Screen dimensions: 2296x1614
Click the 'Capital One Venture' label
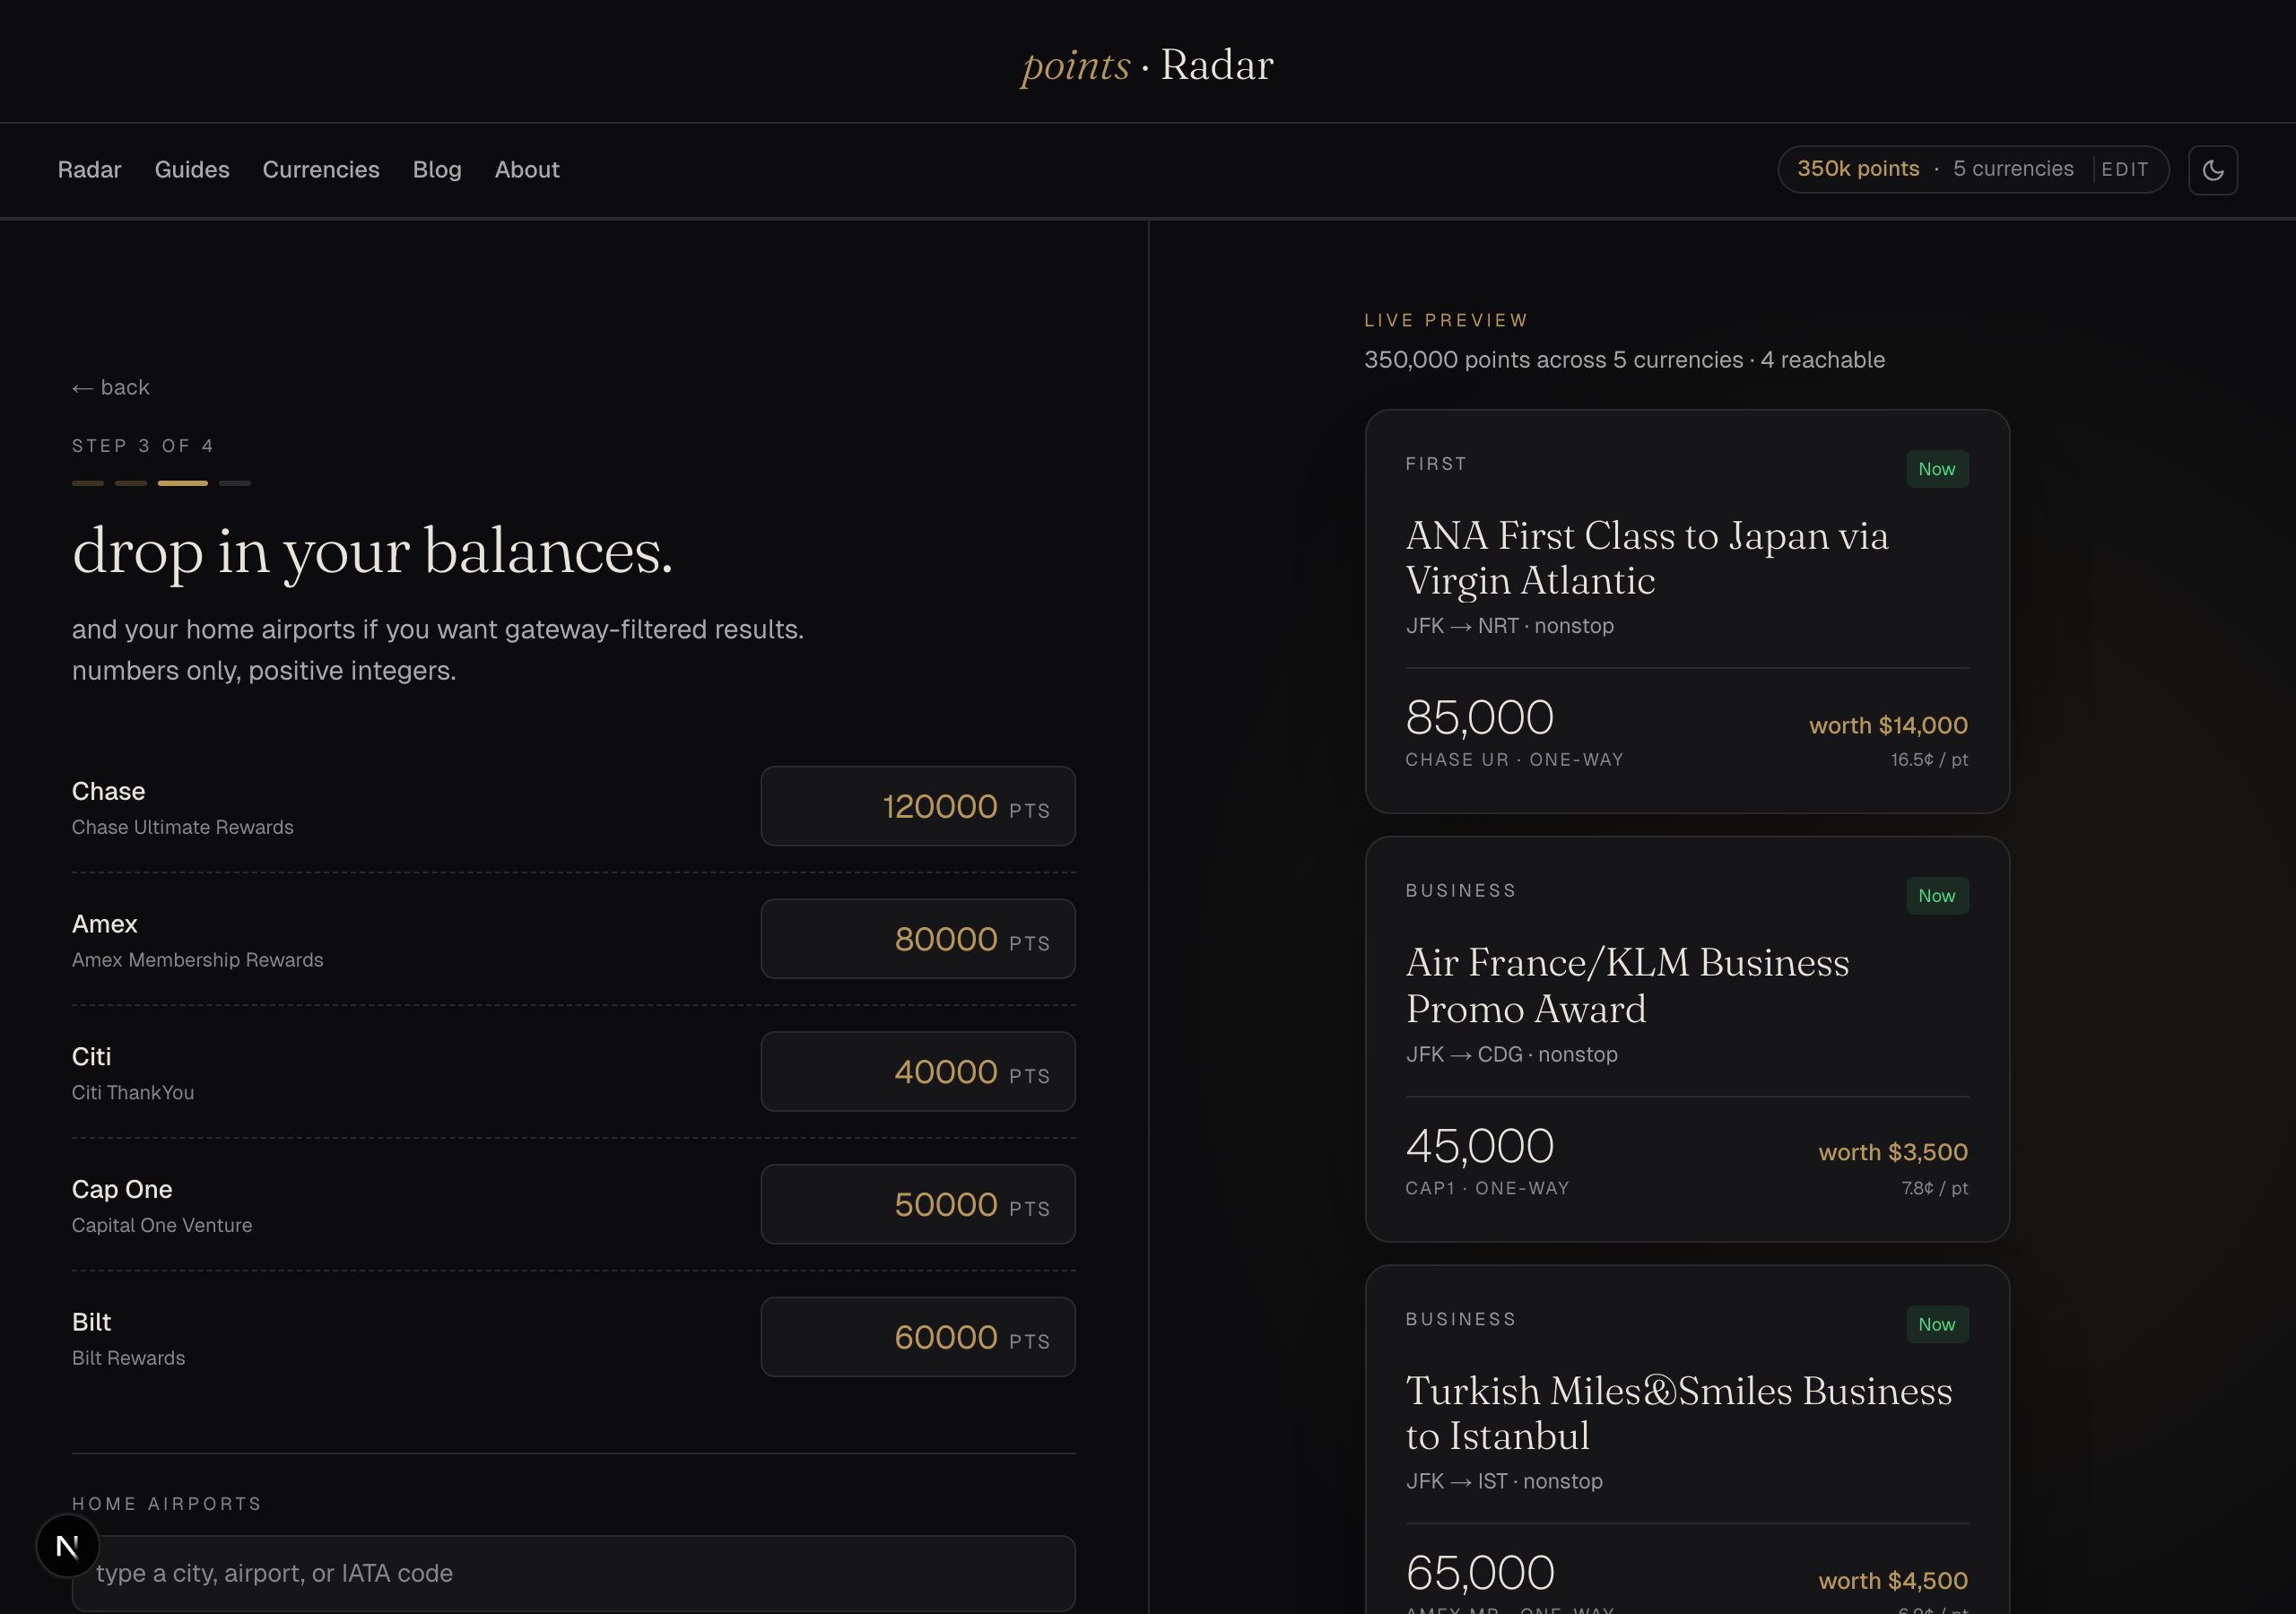[162, 1225]
